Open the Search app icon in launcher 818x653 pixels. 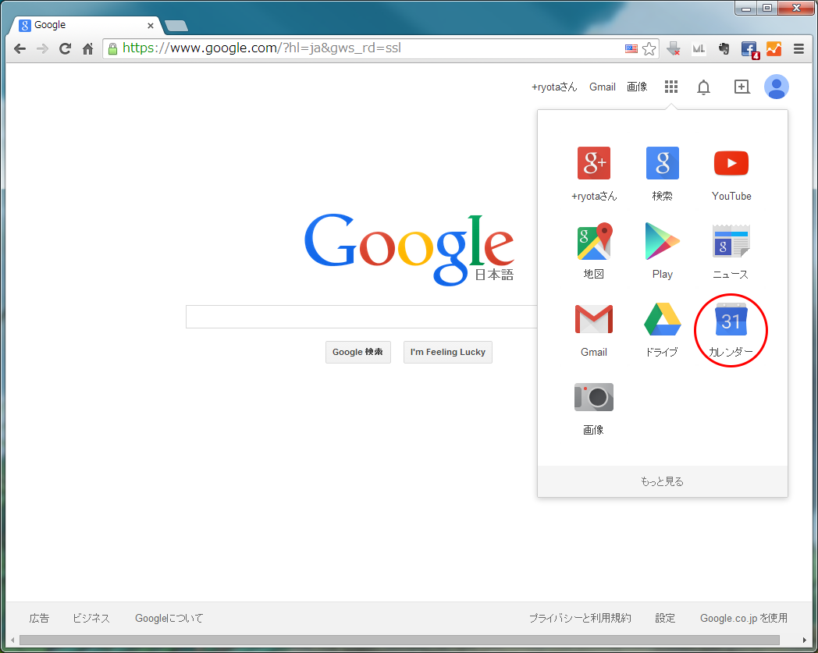tap(663, 163)
